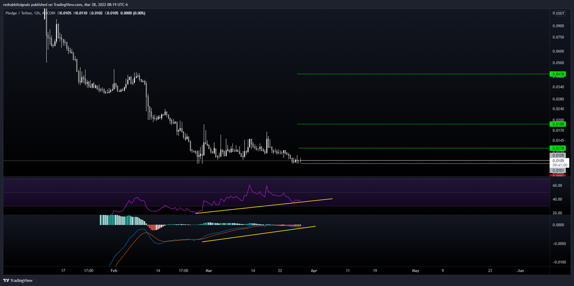
Task: Click the 0.0340 price axis value
Action: [x=558, y=87]
